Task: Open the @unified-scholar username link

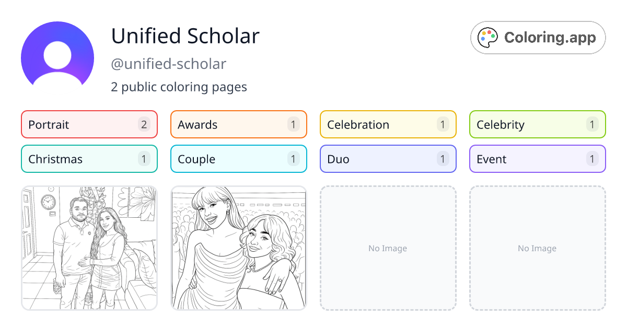Action: (x=168, y=64)
